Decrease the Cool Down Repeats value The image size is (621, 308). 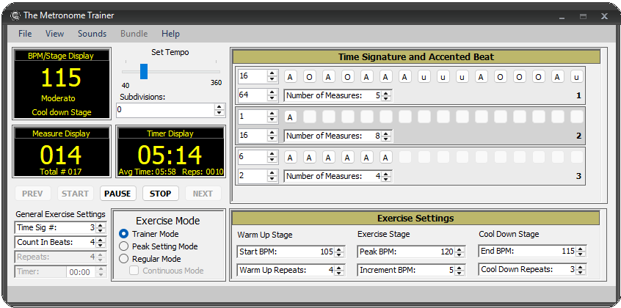[581, 272]
